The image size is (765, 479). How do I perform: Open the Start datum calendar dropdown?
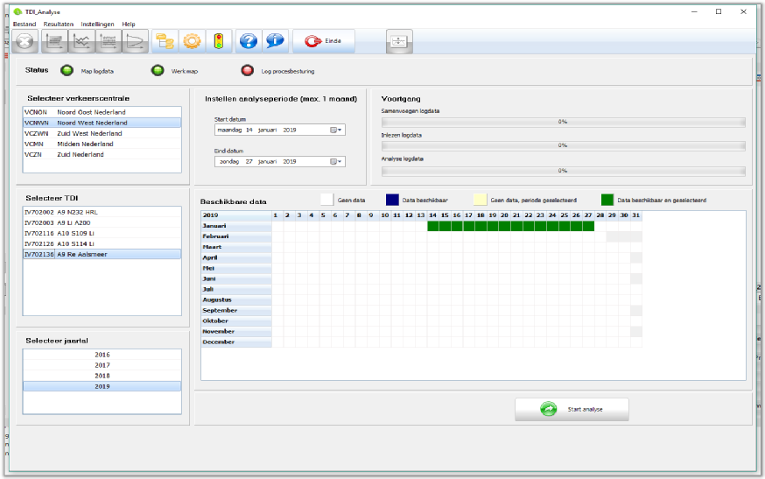click(x=336, y=130)
